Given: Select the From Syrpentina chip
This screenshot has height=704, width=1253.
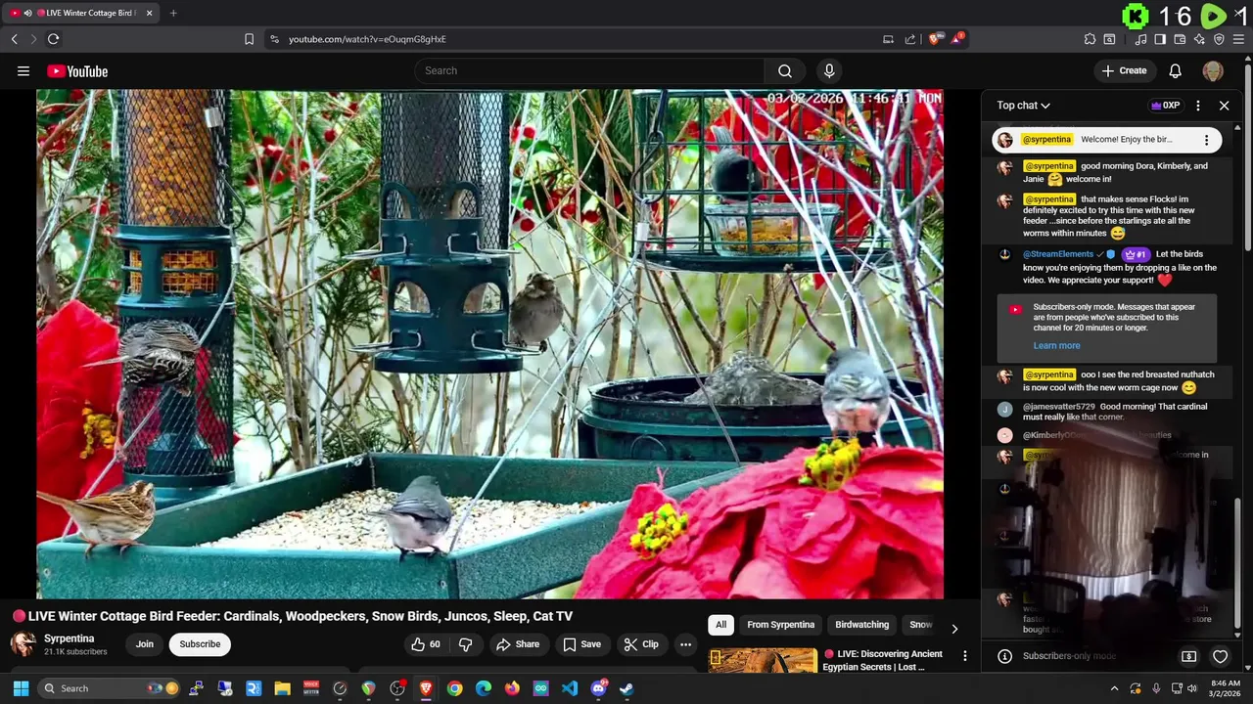Looking at the screenshot, I should pyautogui.click(x=780, y=625).
